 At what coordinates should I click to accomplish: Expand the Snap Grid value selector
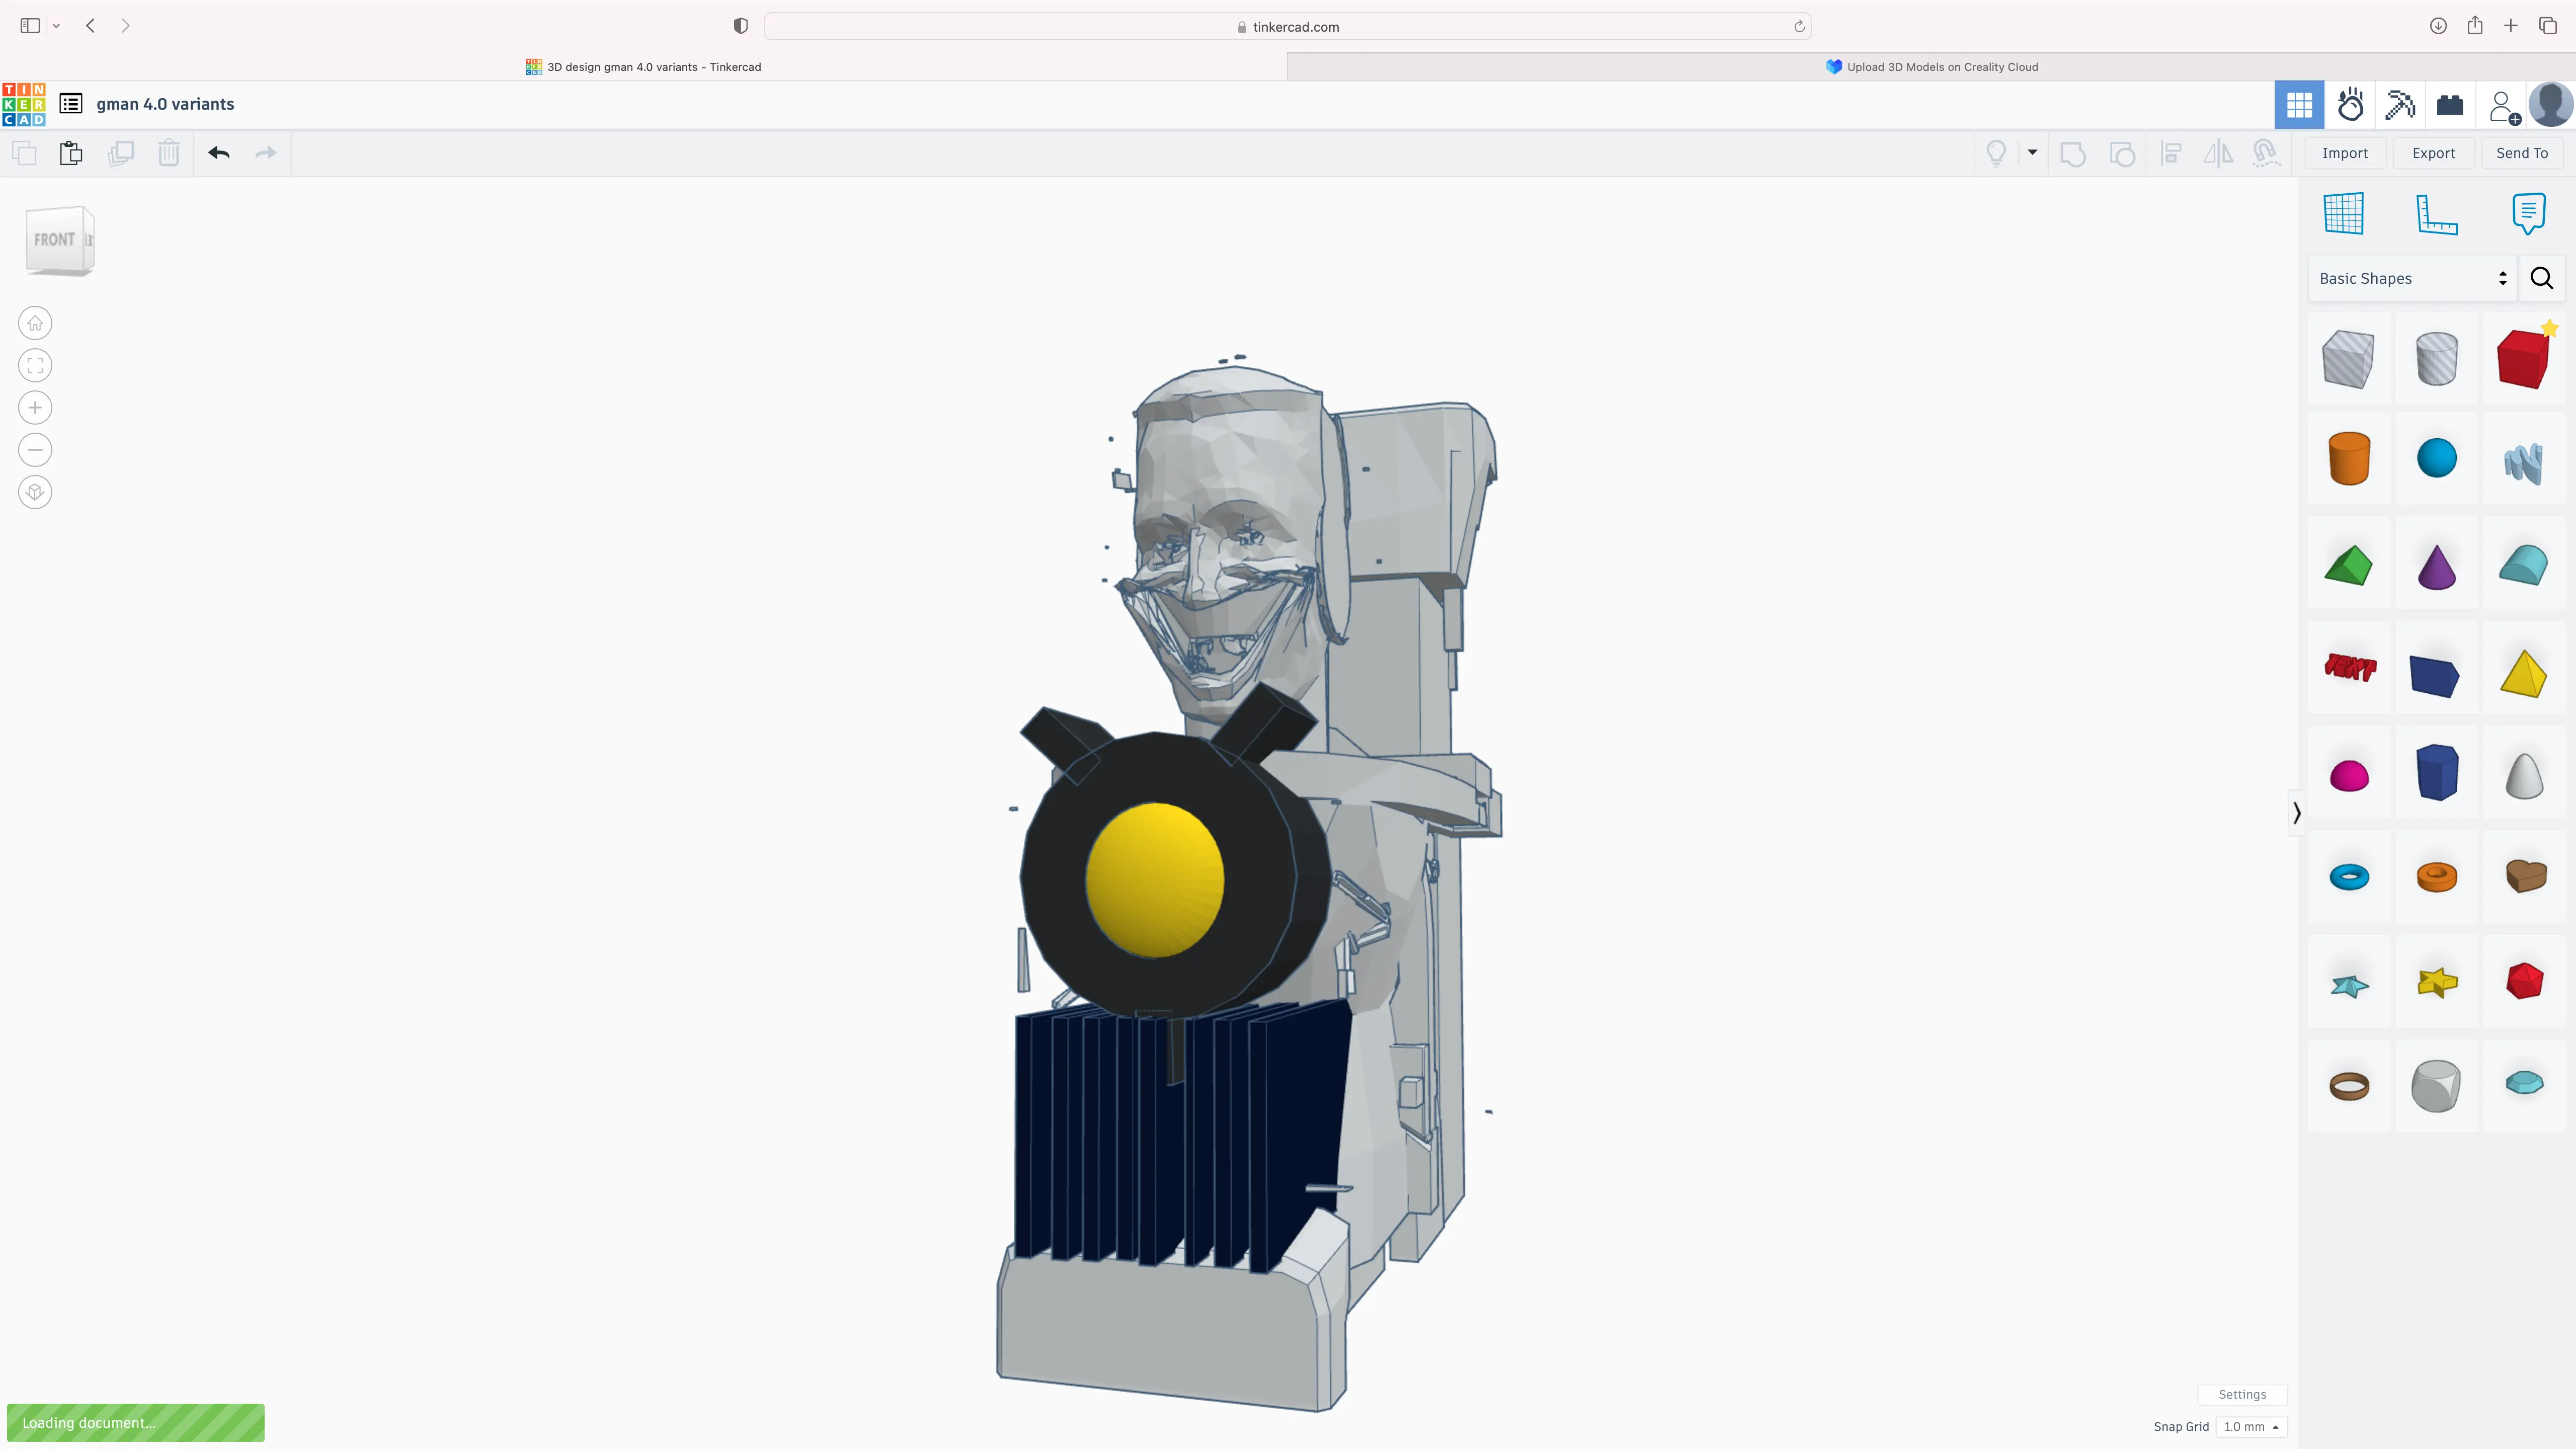(2251, 1427)
